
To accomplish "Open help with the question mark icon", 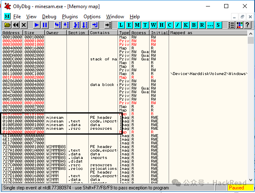I will pyautogui.click(x=247, y=25).
